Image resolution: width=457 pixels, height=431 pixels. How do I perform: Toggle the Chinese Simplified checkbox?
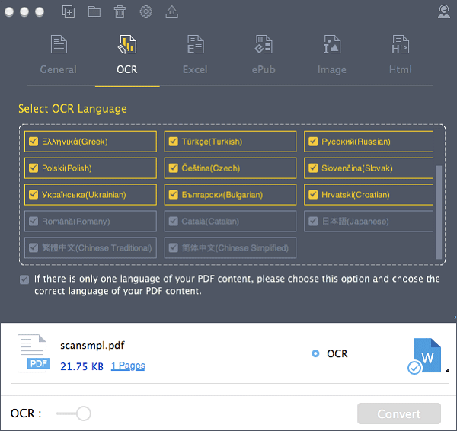(174, 247)
